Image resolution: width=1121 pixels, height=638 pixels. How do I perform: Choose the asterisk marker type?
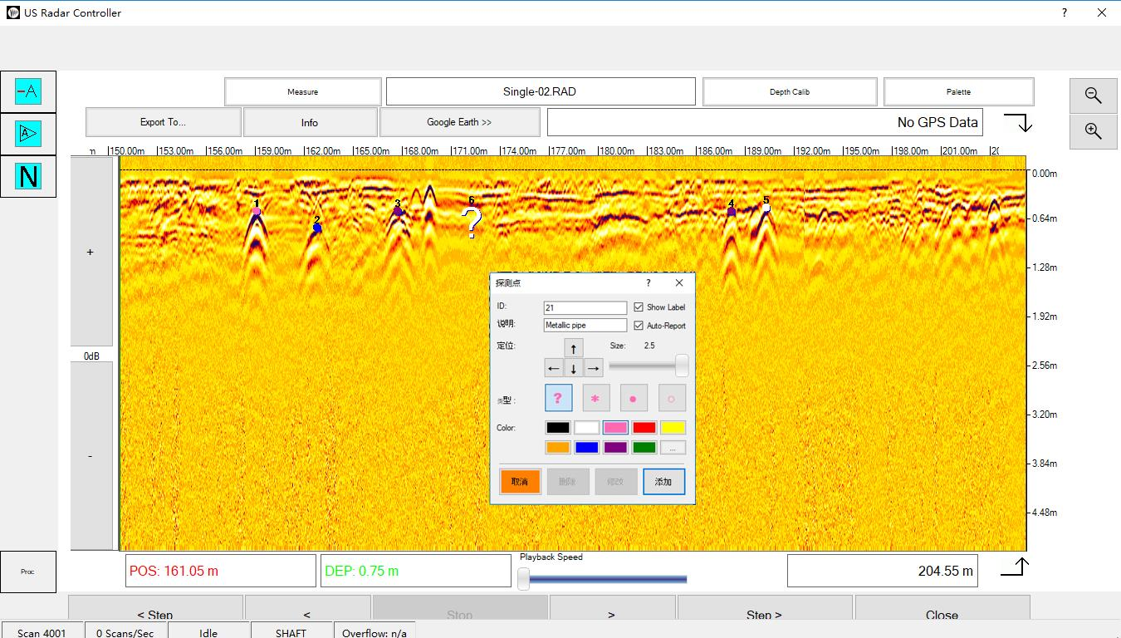(595, 399)
